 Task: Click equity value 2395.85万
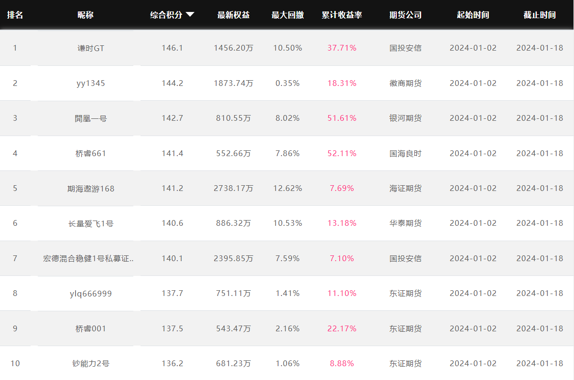click(234, 258)
